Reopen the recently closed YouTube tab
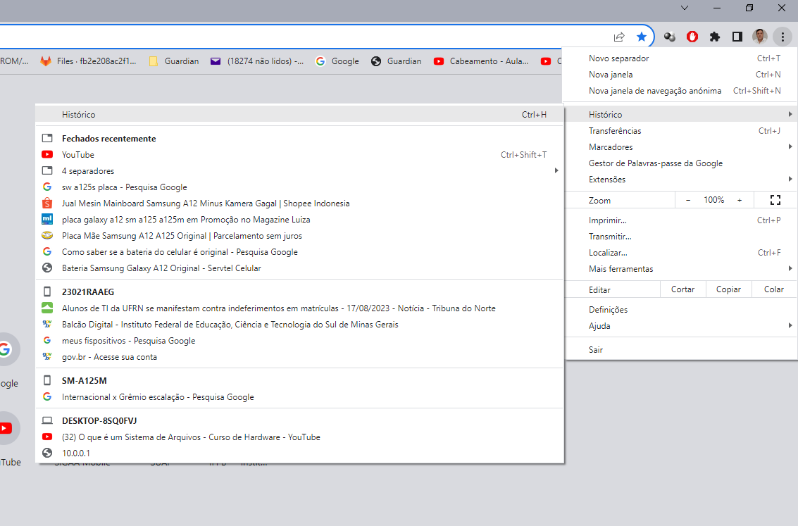The width and height of the screenshot is (798, 526). tap(300, 155)
